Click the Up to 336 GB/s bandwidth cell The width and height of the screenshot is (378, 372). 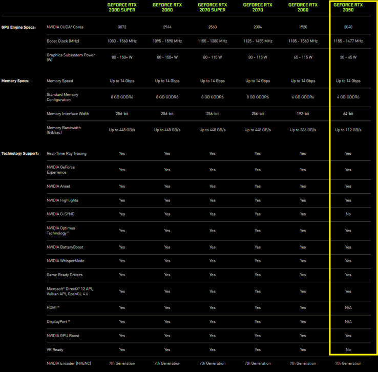[x=303, y=130]
